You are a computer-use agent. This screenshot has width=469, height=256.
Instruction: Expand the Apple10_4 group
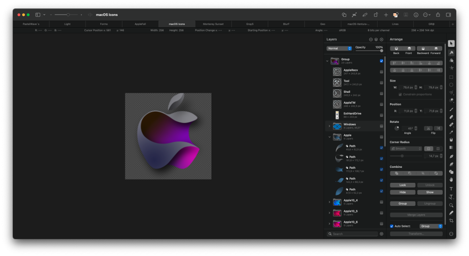pos(329,202)
